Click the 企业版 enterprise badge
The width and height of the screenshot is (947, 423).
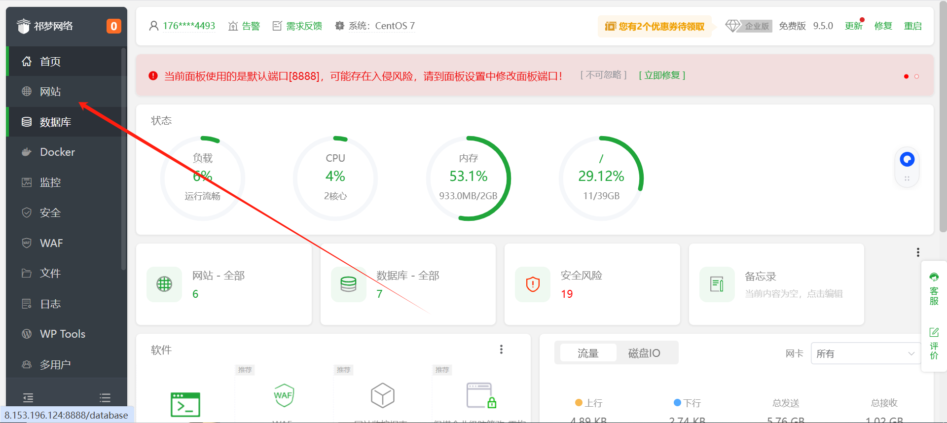[x=749, y=26]
